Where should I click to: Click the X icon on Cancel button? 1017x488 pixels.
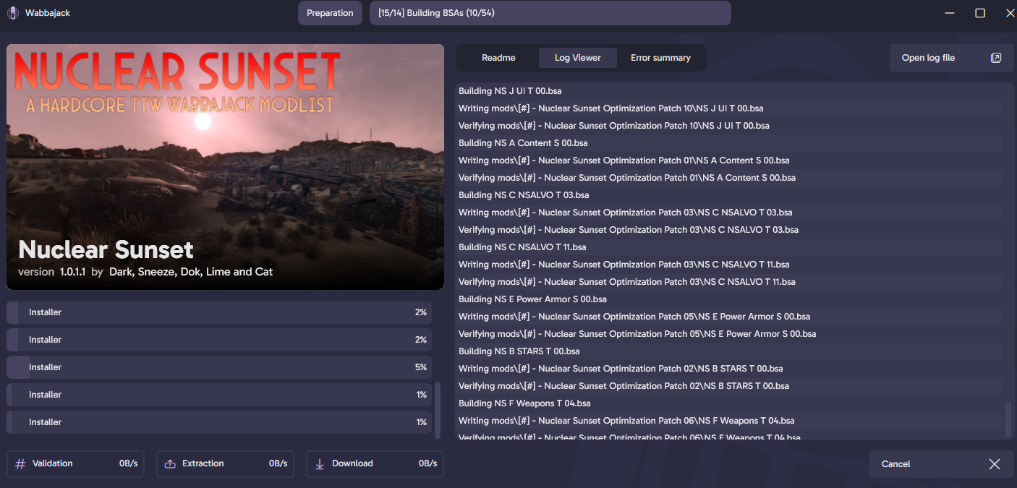995,464
